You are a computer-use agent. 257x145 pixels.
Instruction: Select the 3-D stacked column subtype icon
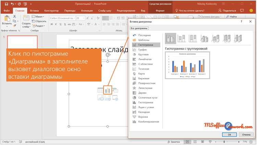[x=216, y=38]
